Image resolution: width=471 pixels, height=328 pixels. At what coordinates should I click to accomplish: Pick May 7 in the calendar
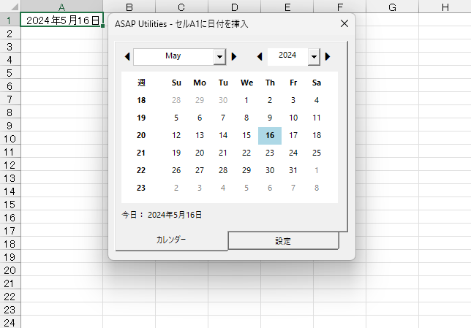coord(223,118)
